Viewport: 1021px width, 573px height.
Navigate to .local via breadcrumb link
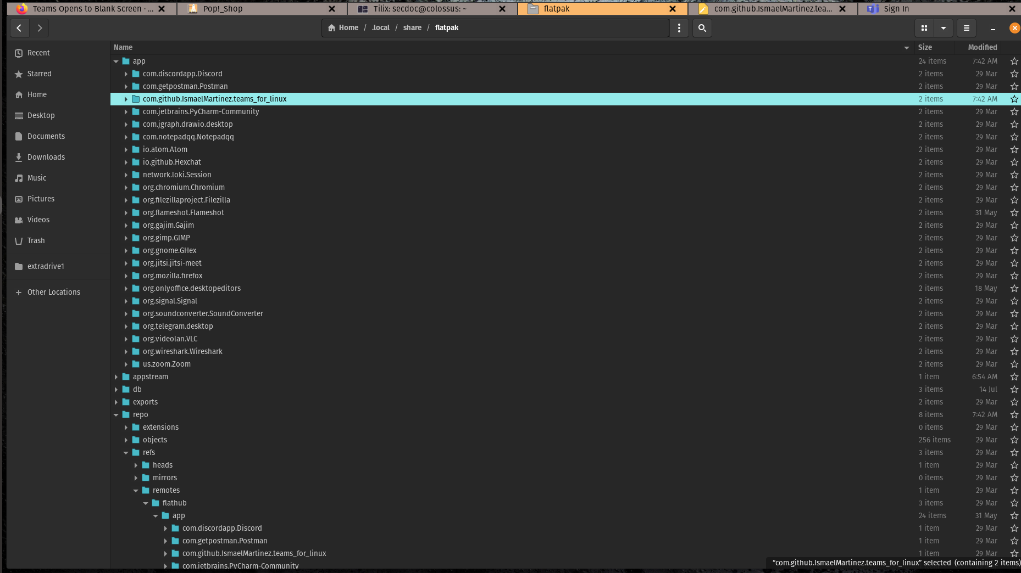381,27
